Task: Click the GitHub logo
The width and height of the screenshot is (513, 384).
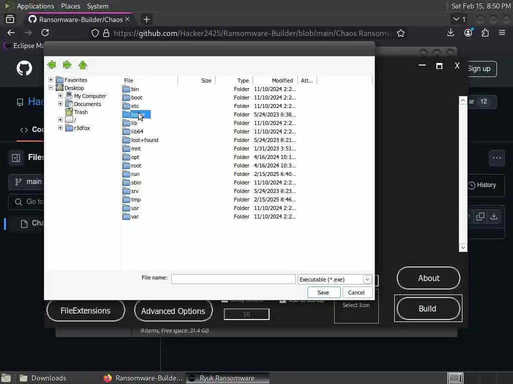Action: pos(24,68)
